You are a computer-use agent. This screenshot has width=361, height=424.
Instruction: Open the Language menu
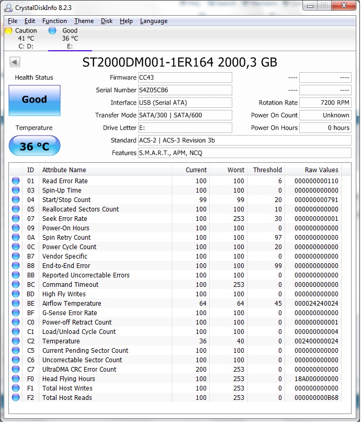[154, 21]
